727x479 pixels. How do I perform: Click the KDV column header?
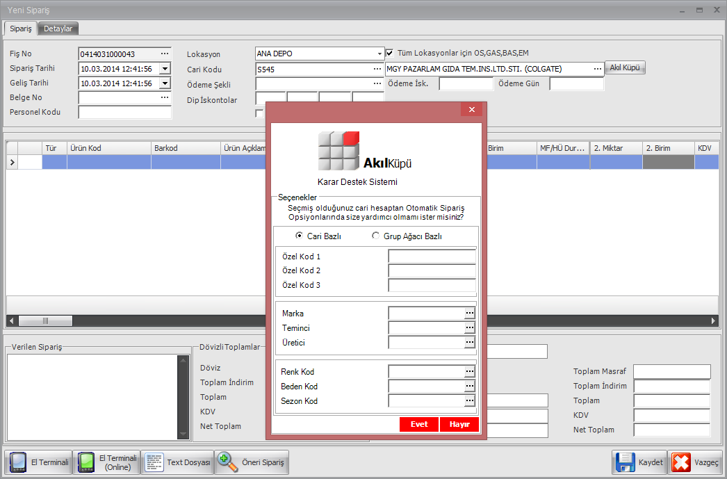(x=707, y=148)
